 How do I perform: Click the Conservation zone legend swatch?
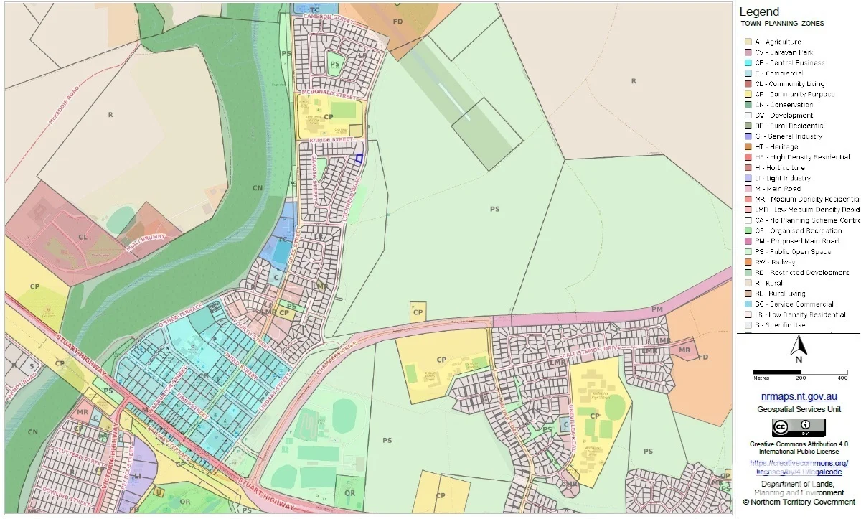tap(748, 105)
